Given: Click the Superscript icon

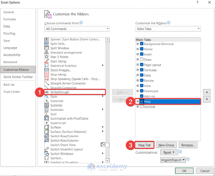Looking at the screenshot, I should click(47, 123).
